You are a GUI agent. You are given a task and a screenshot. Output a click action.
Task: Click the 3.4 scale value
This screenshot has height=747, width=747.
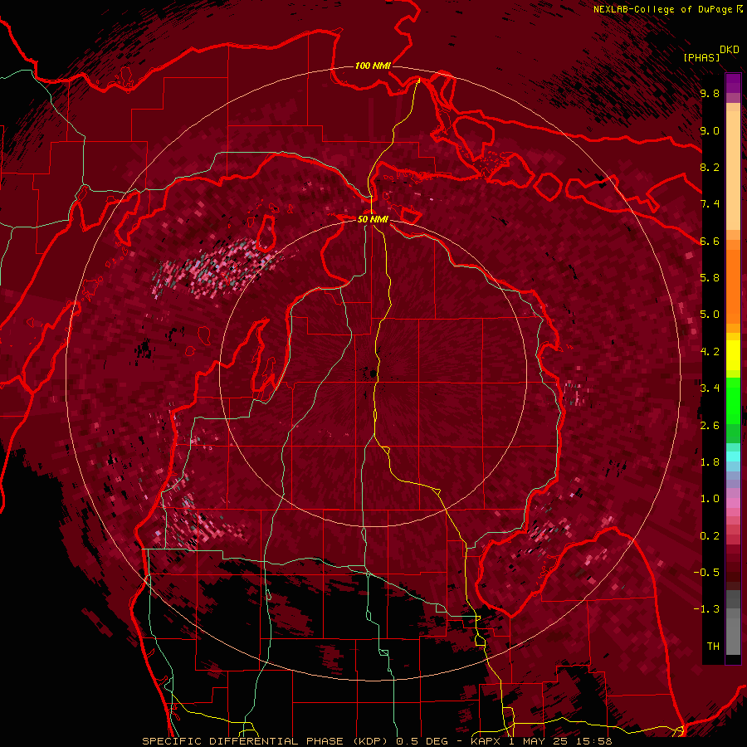coord(710,388)
